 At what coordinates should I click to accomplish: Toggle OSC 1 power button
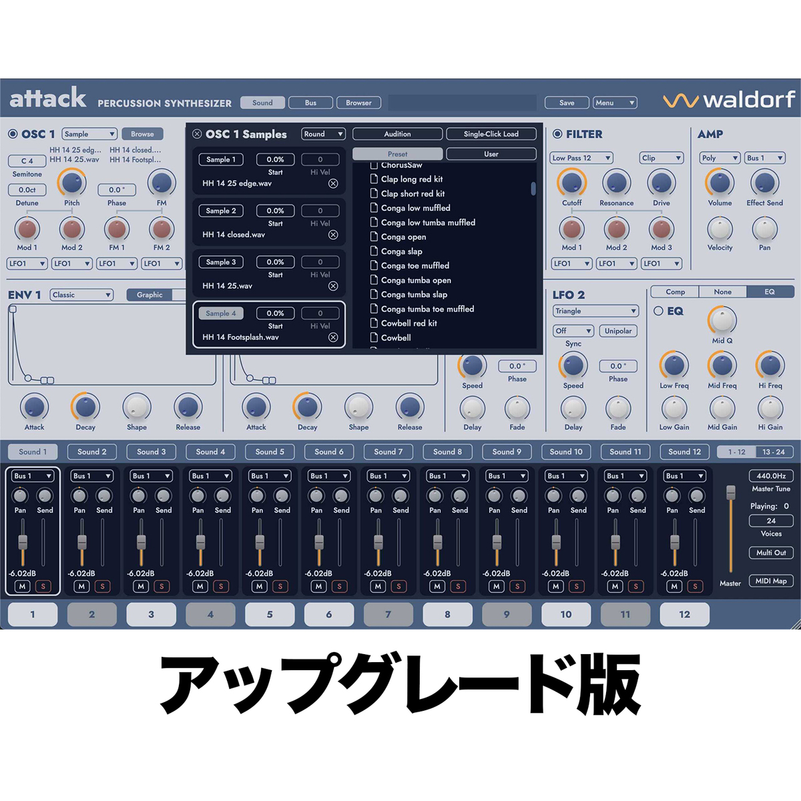[x=13, y=134]
